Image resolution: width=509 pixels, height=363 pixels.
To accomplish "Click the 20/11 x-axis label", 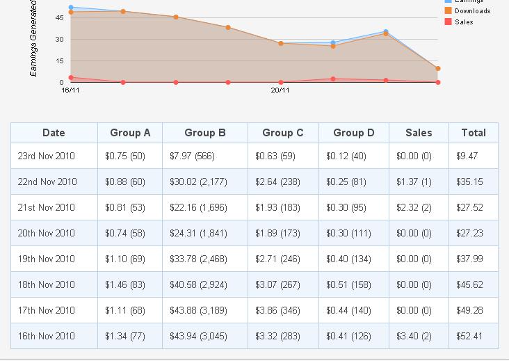I will tap(280, 90).
